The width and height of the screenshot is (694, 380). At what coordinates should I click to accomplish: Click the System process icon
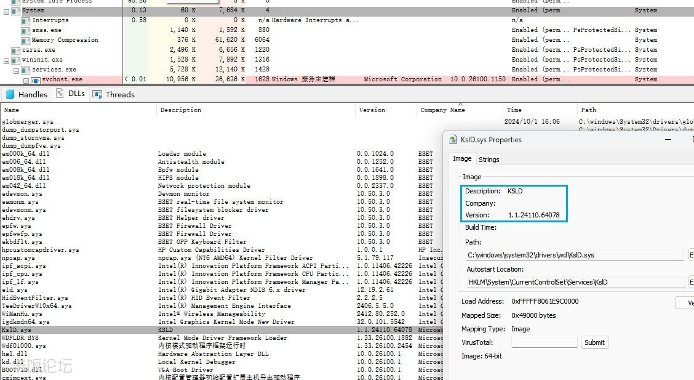16,10
